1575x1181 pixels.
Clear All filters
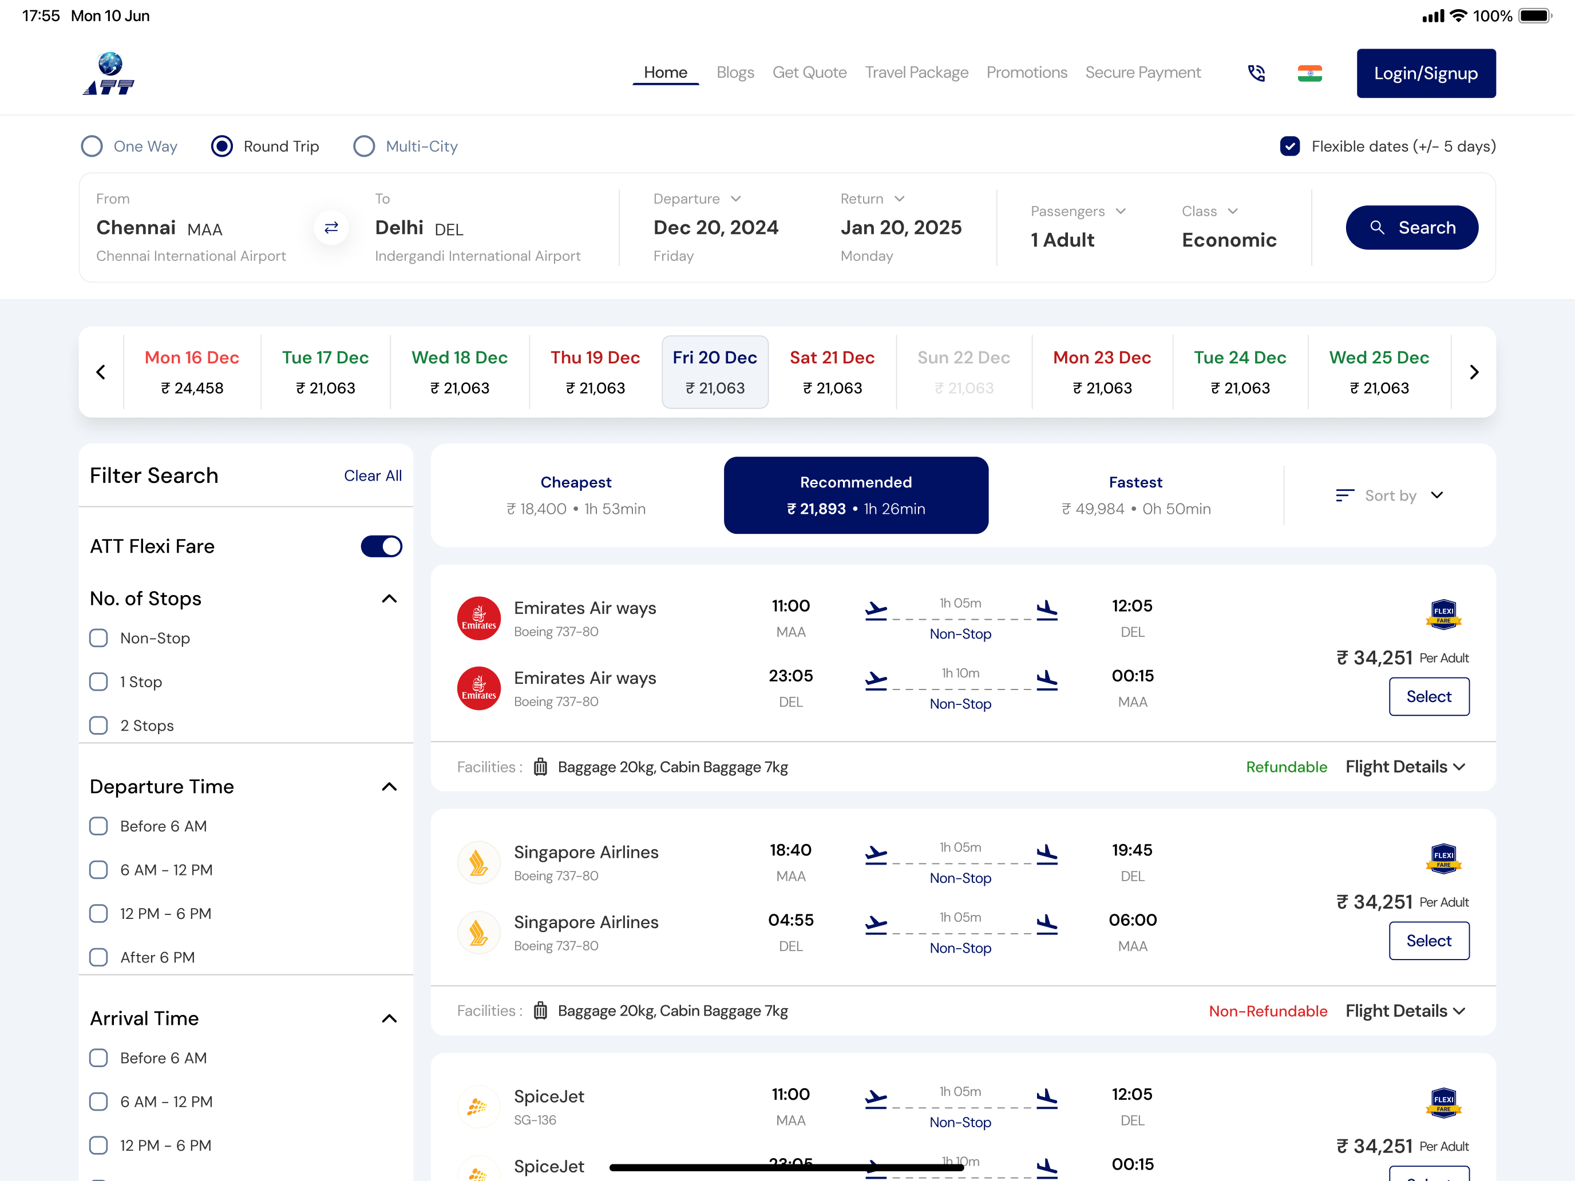pyautogui.click(x=373, y=475)
